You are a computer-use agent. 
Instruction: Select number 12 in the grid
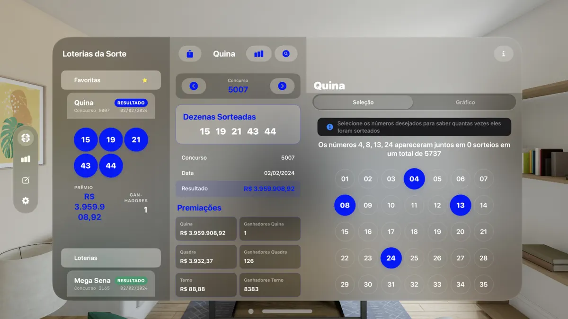pos(437,205)
